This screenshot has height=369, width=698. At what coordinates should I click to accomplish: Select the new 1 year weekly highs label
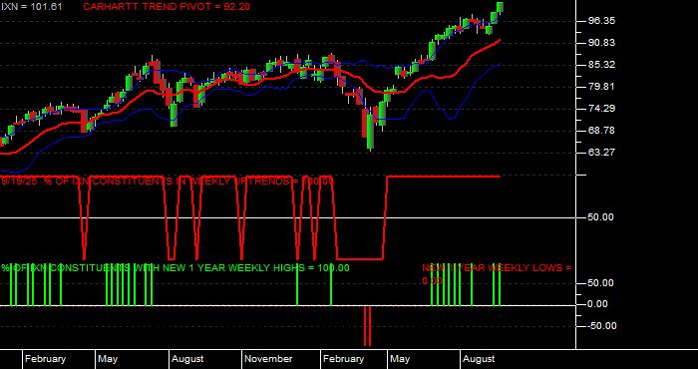175,268
